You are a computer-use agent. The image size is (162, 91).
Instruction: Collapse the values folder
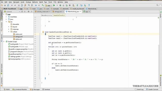[9, 32]
